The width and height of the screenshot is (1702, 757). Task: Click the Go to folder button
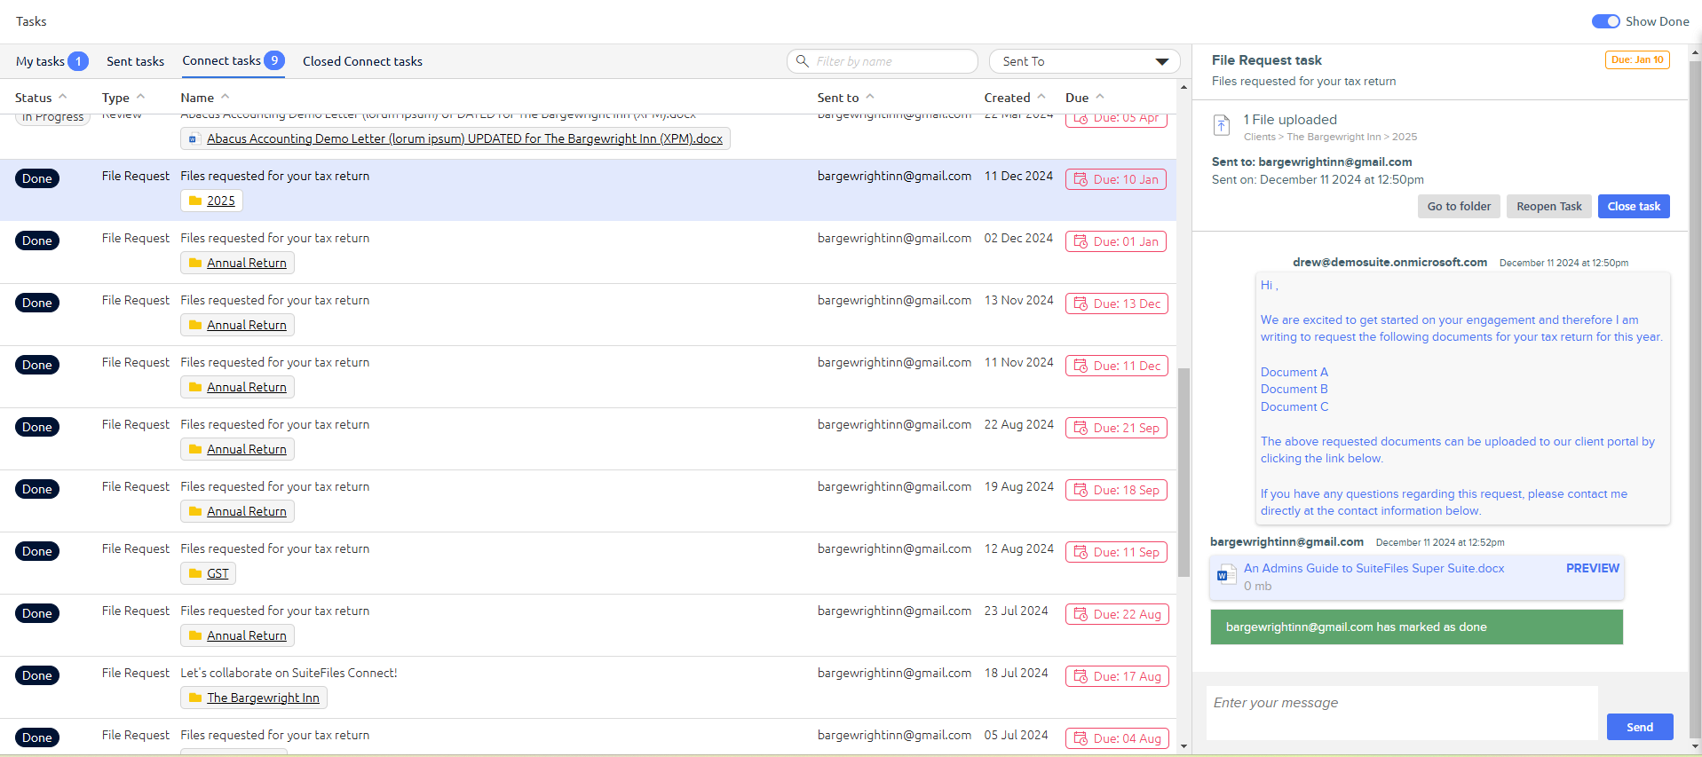point(1459,206)
